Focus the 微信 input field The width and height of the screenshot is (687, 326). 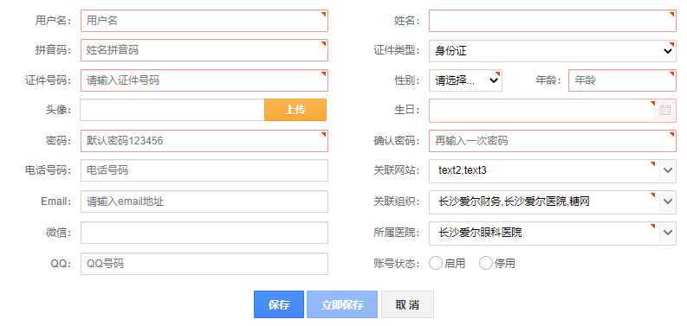pos(204,233)
